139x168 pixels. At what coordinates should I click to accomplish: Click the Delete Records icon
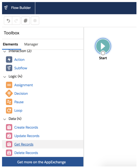click(9, 153)
